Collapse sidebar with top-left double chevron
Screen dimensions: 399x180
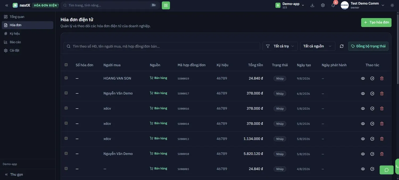(7, 5)
